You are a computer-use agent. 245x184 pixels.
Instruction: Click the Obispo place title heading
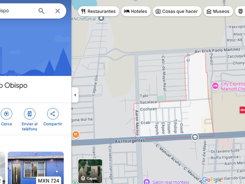click(x=14, y=85)
